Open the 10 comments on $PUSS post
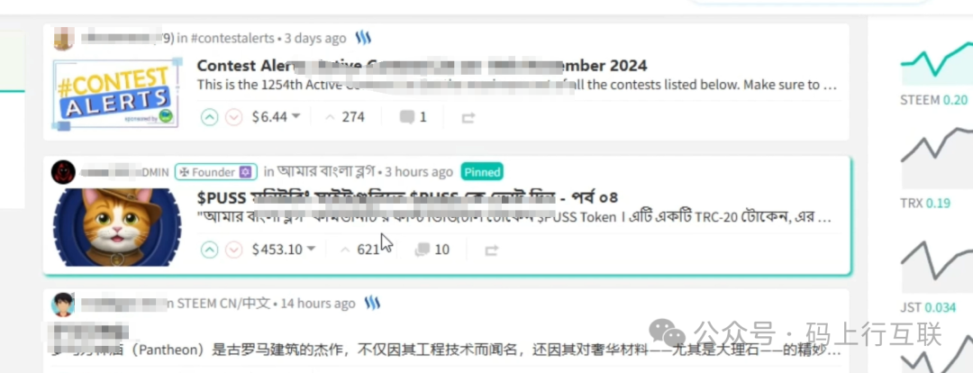Viewport: 973px width, 373px height. coord(432,250)
